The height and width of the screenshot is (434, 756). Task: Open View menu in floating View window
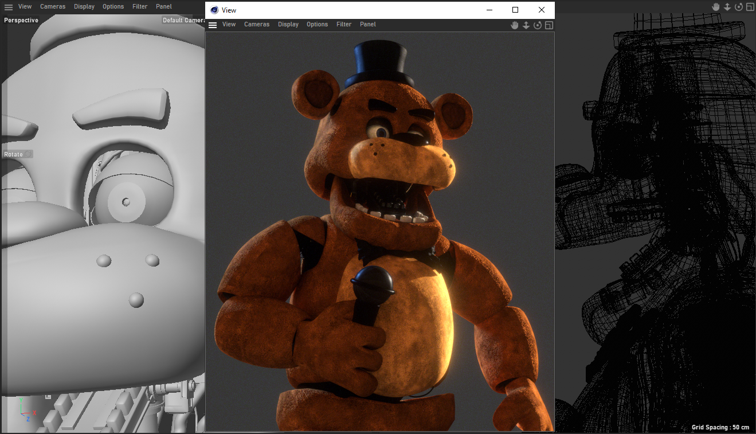229,25
